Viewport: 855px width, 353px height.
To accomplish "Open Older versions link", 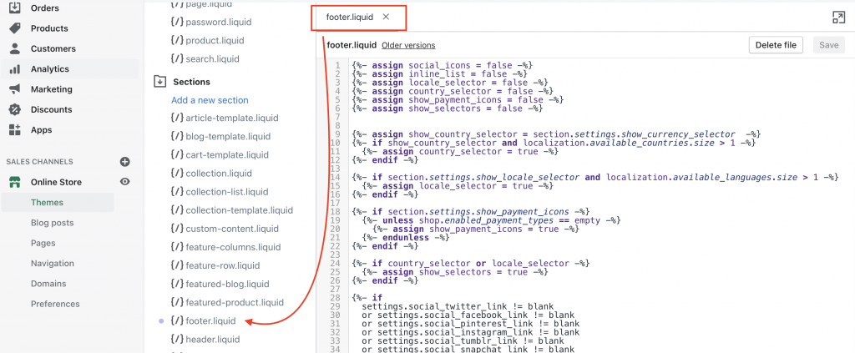I will coord(408,45).
